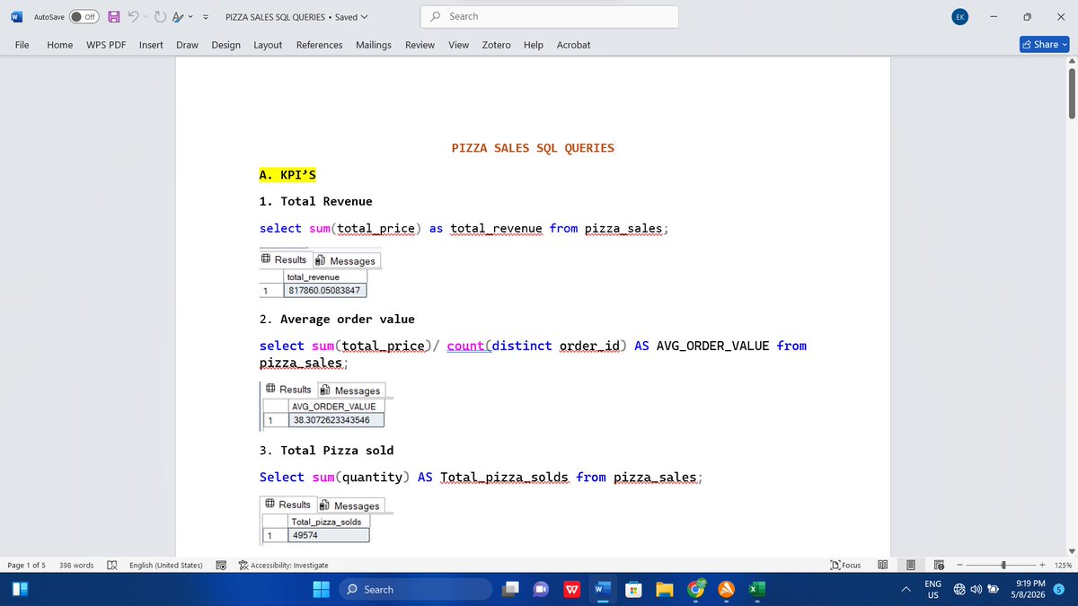Open the References tab

(319, 45)
